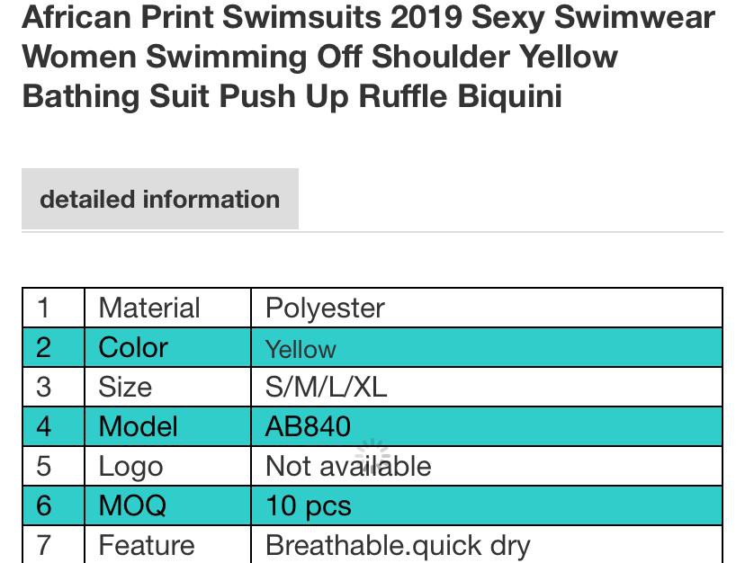Select the Color label in row 2

(x=133, y=347)
